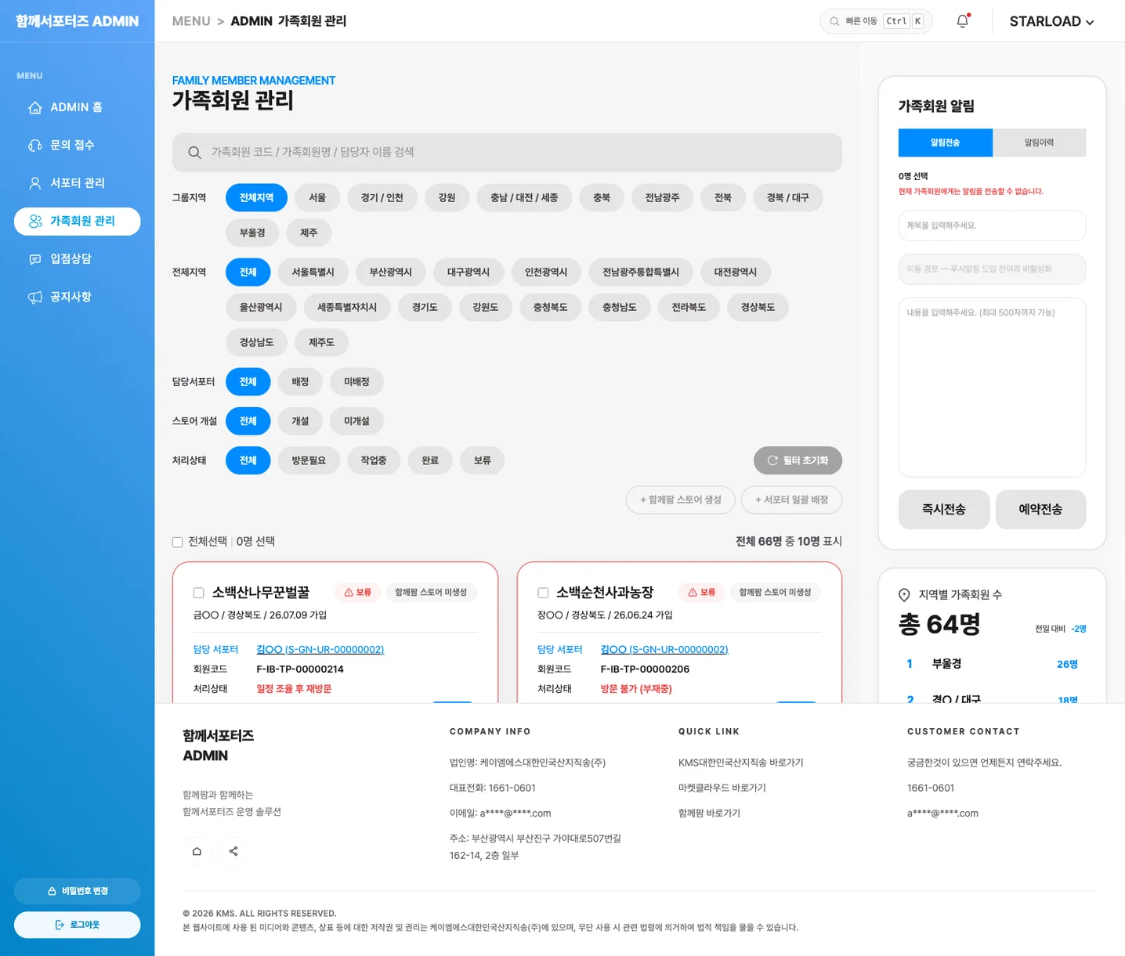The height and width of the screenshot is (956, 1125).
Task: Click 서포터 일괄 배정 button
Action: click(791, 500)
